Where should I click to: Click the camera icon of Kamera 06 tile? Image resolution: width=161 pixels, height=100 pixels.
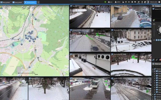click(x=112, y=54)
